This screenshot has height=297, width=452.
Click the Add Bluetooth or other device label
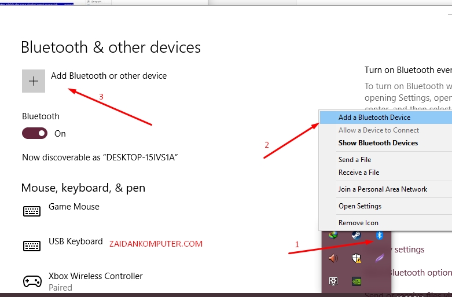coord(109,75)
